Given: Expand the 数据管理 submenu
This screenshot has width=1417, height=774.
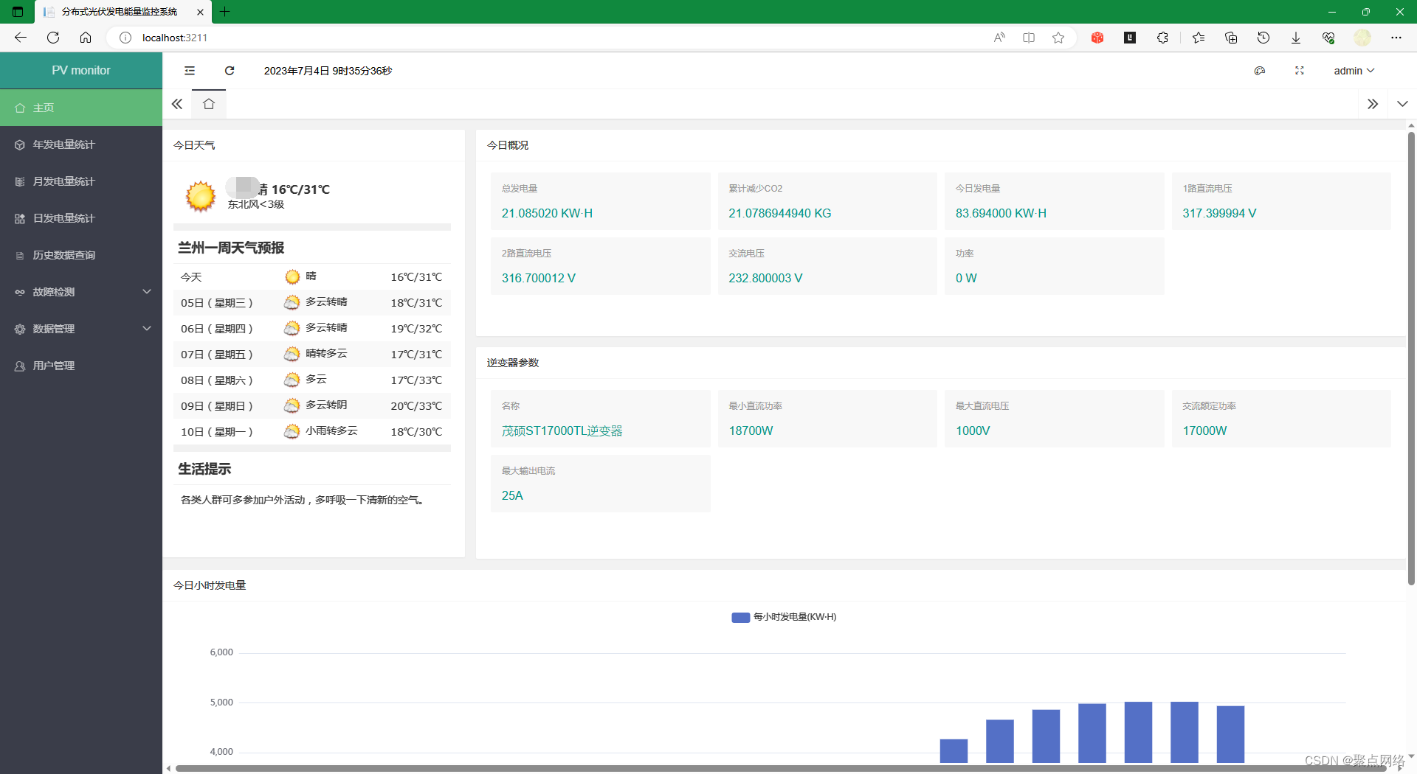Looking at the screenshot, I should (x=81, y=329).
